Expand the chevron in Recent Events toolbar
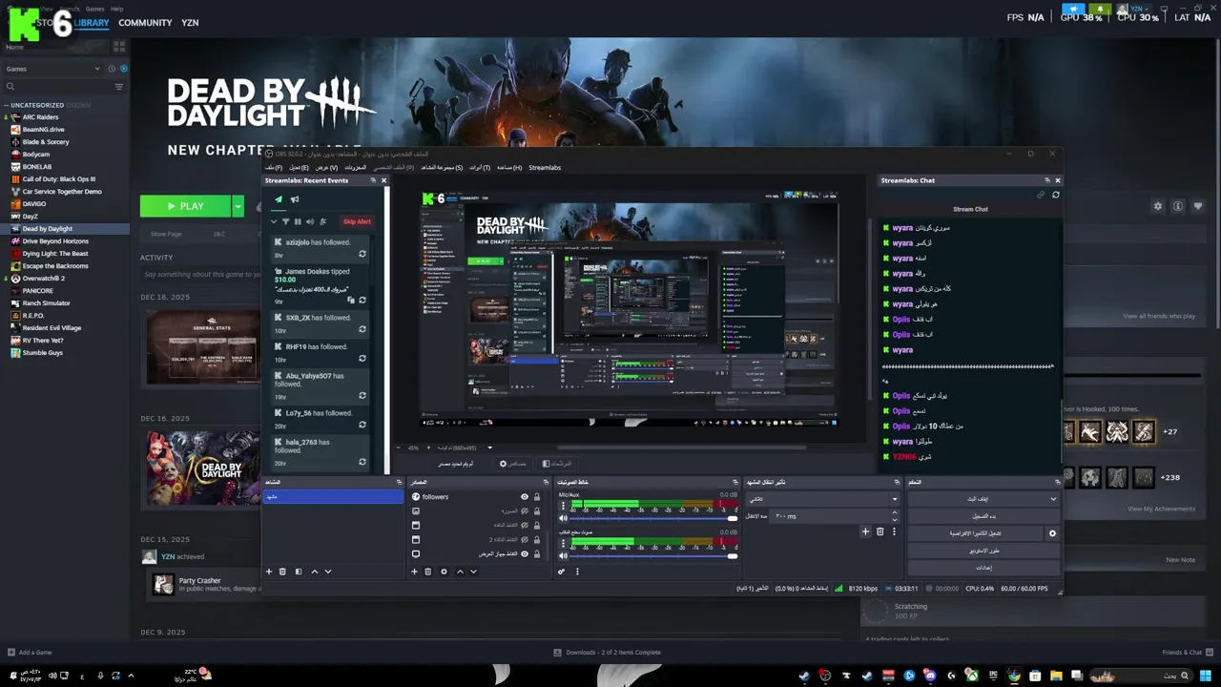Viewport: 1221px width, 687px height. tap(275, 221)
